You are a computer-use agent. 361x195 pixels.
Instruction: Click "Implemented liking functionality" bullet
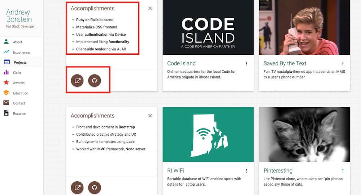(103, 42)
